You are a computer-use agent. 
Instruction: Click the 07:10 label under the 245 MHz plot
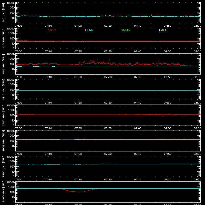48,26
